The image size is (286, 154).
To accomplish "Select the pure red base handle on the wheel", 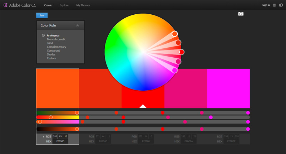I will click(x=181, y=52).
